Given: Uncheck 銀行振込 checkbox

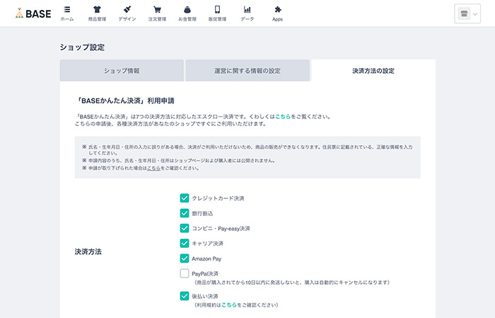Looking at the screenshot, I should tap(185, 213).
